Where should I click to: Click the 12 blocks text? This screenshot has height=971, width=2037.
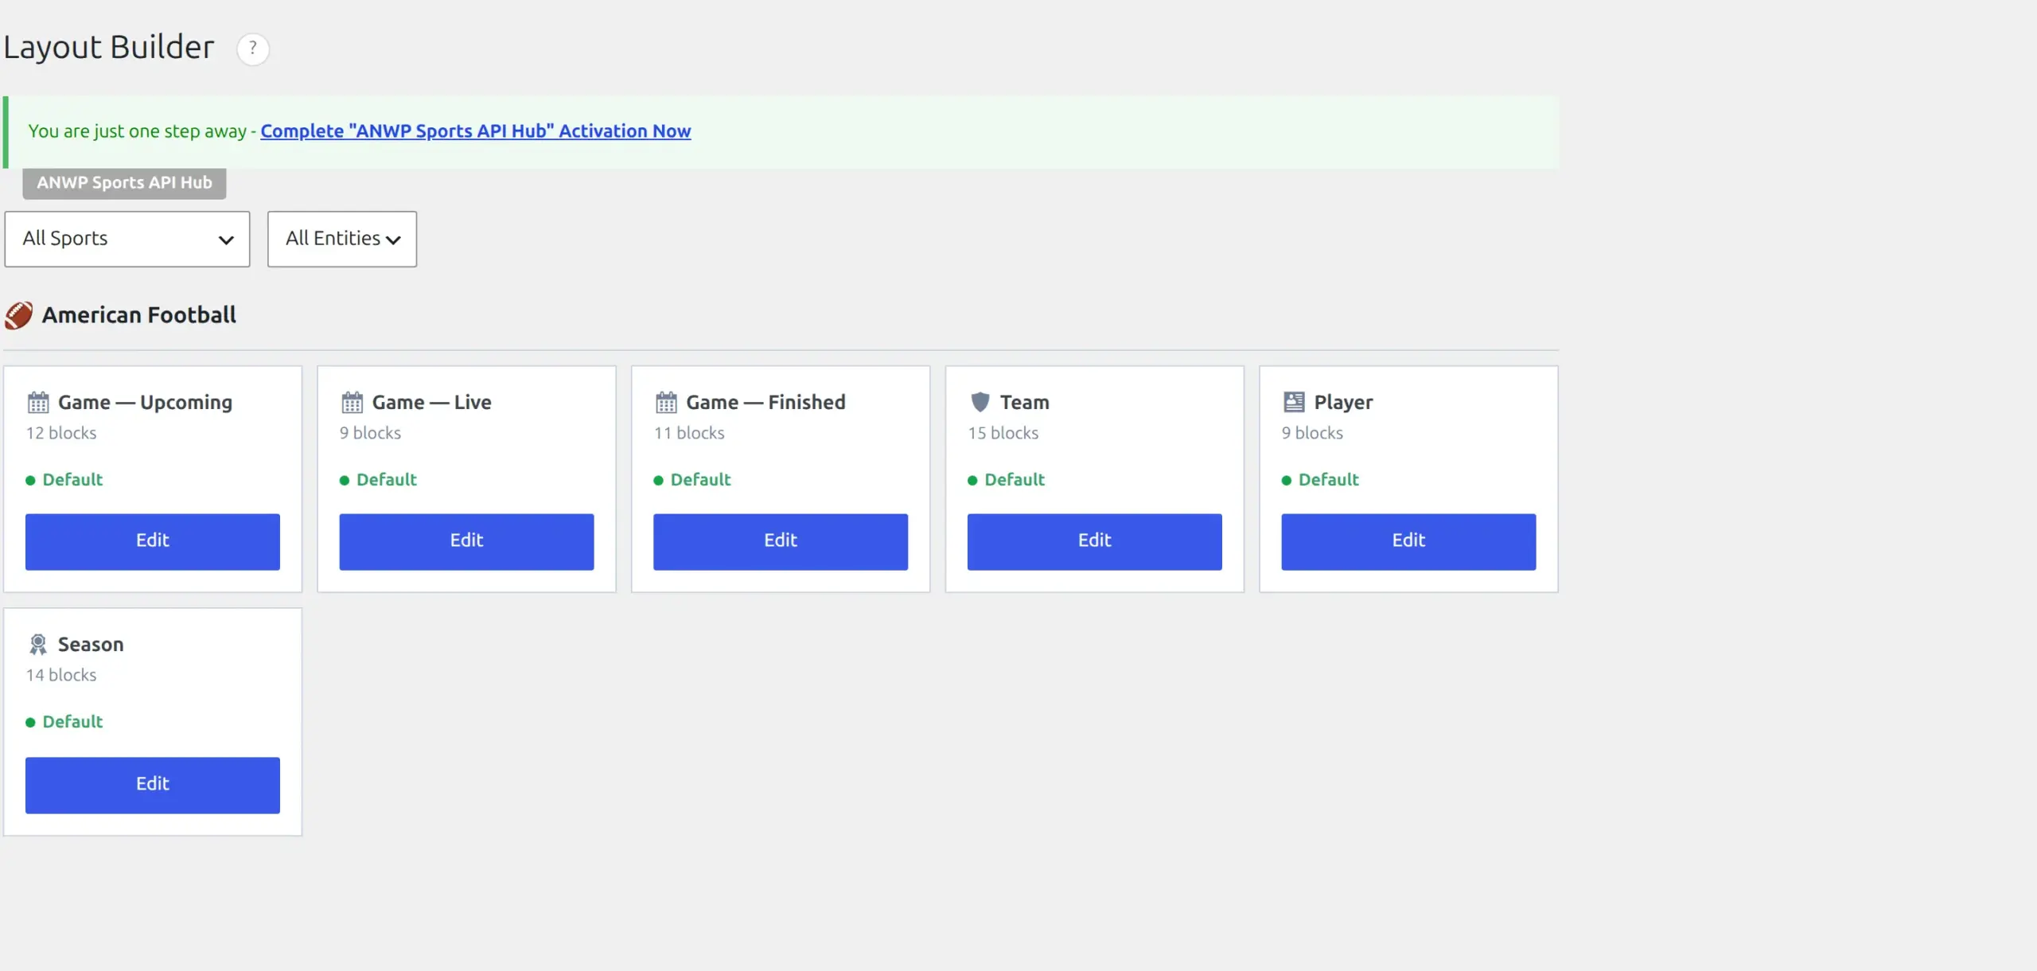click(61, 433)
